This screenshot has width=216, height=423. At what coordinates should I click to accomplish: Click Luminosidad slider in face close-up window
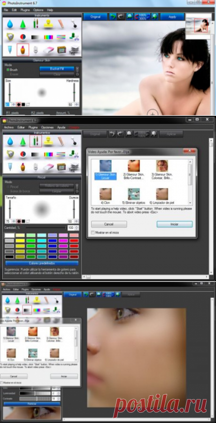pos(35,393)
